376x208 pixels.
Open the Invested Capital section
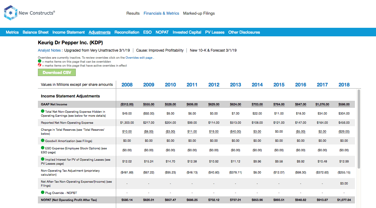pos(187,32)
